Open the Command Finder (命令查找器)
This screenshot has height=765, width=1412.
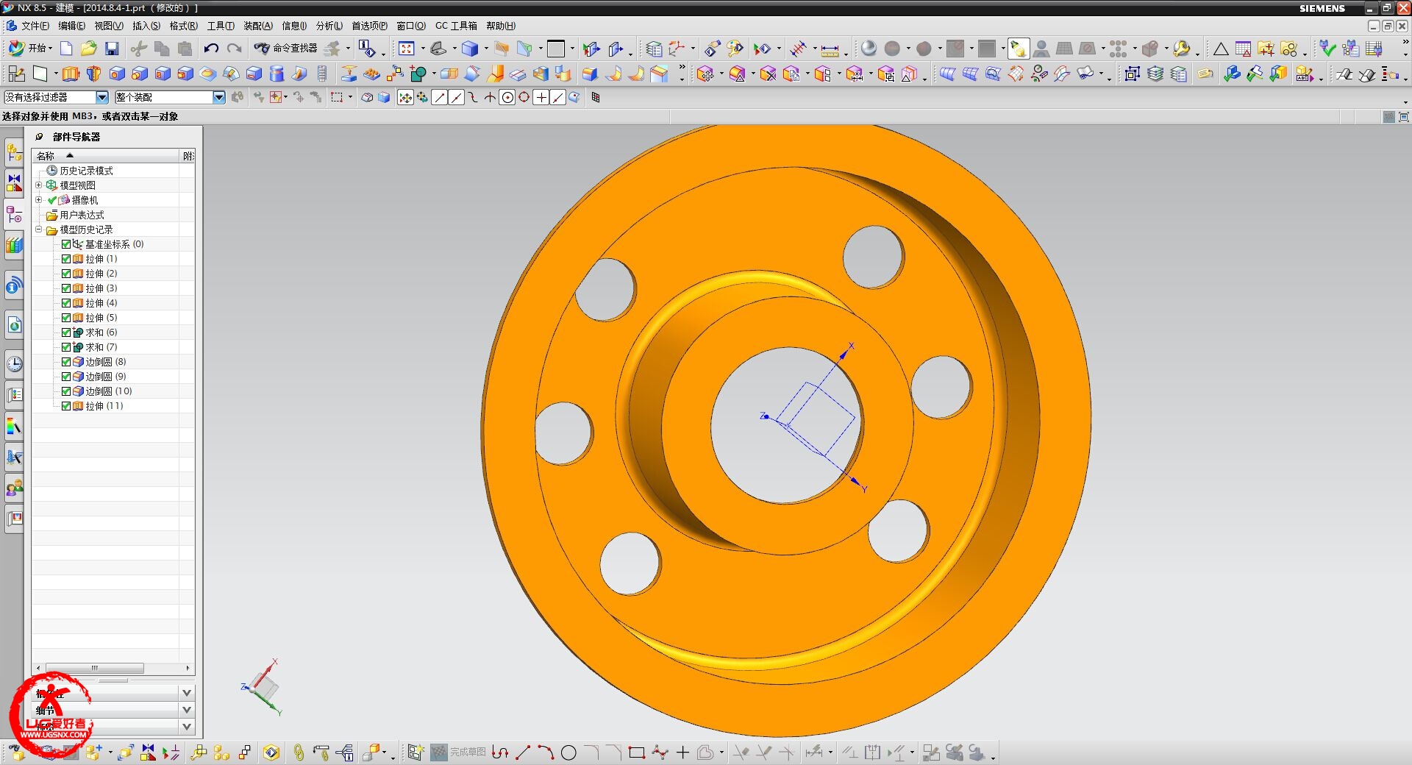coord(286,48)
